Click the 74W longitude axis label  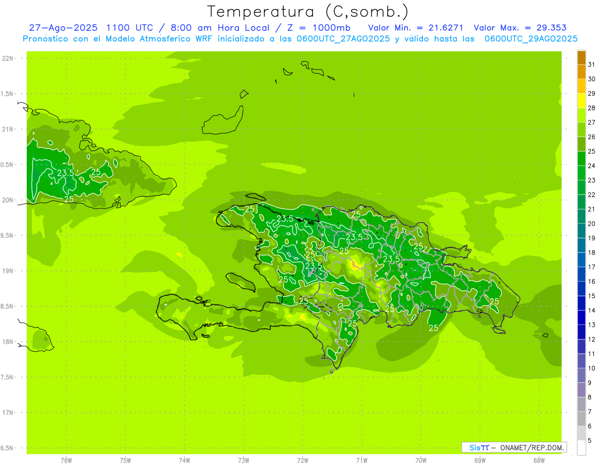click(x=184, y=460)
